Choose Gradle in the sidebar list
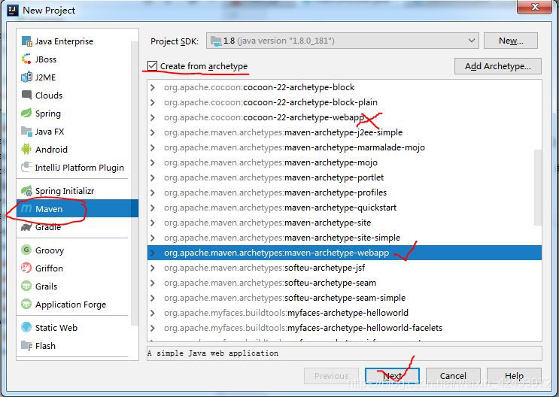This screenshot has height=397, width=559. click(x=48, y=227)
